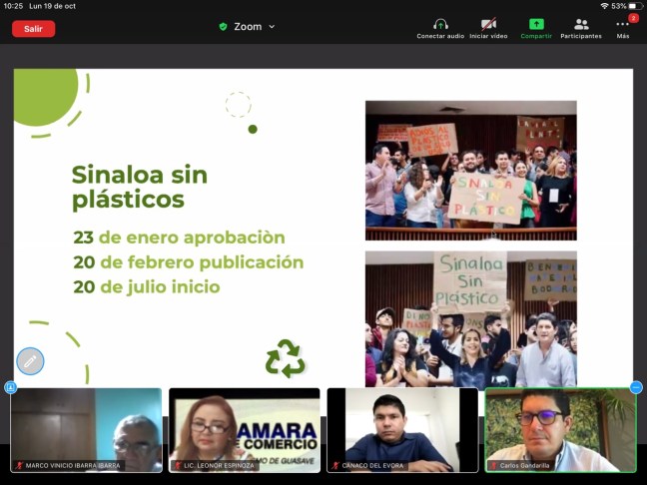Viewport: 647px width, 485px height.
Task: Open the Participantes list
Action: 581,24
